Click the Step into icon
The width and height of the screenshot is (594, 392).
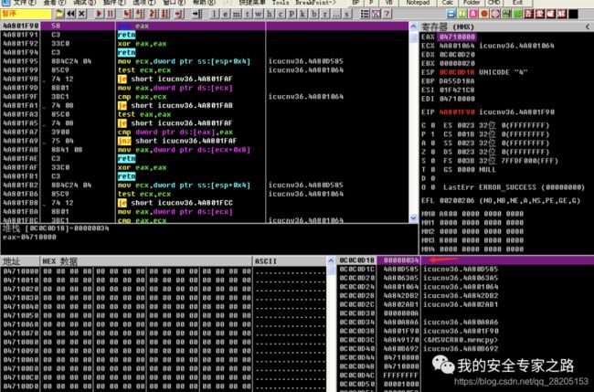(128, 14)
